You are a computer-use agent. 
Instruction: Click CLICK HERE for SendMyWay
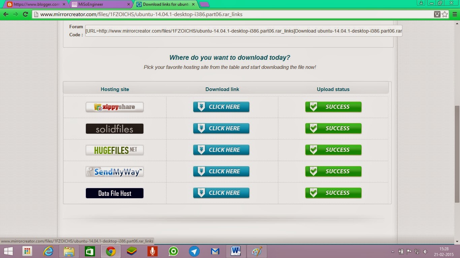[x=221, y=171]
